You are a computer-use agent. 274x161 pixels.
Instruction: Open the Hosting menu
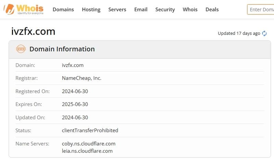(x=91, y=10)
